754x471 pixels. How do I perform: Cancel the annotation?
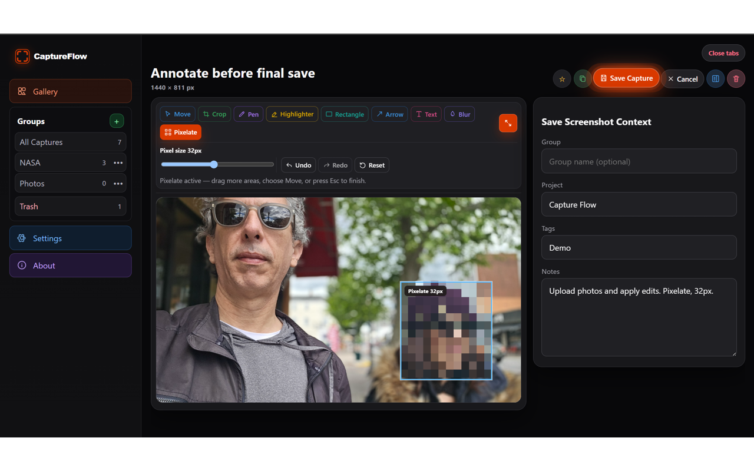point(683,79)
